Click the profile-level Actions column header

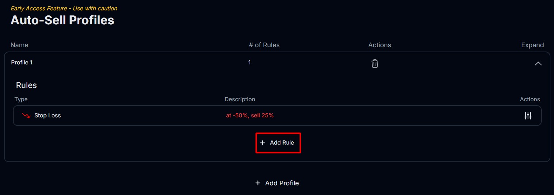(379, 45)
